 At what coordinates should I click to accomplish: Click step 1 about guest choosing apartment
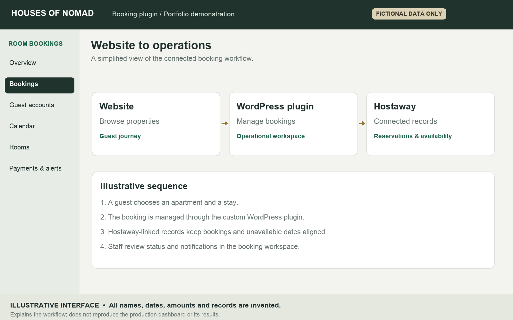pyautogui.click(x=169, y=203)
